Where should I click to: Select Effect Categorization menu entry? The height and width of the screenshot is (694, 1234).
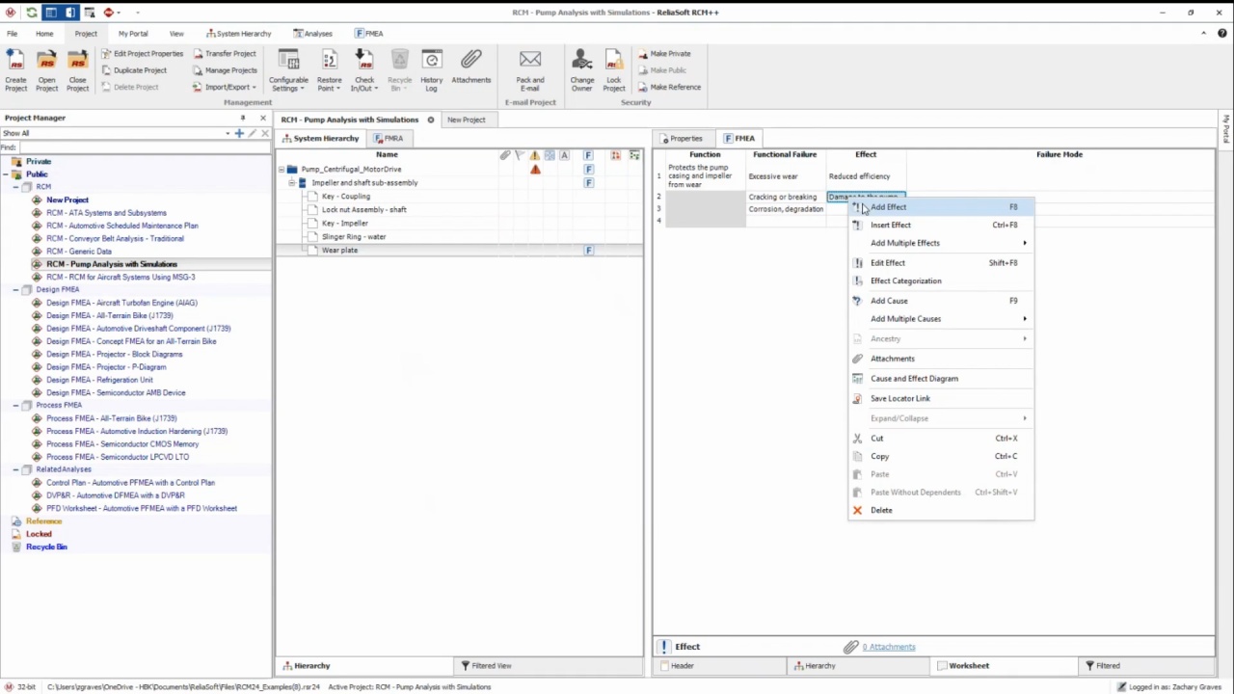(940, 281)
